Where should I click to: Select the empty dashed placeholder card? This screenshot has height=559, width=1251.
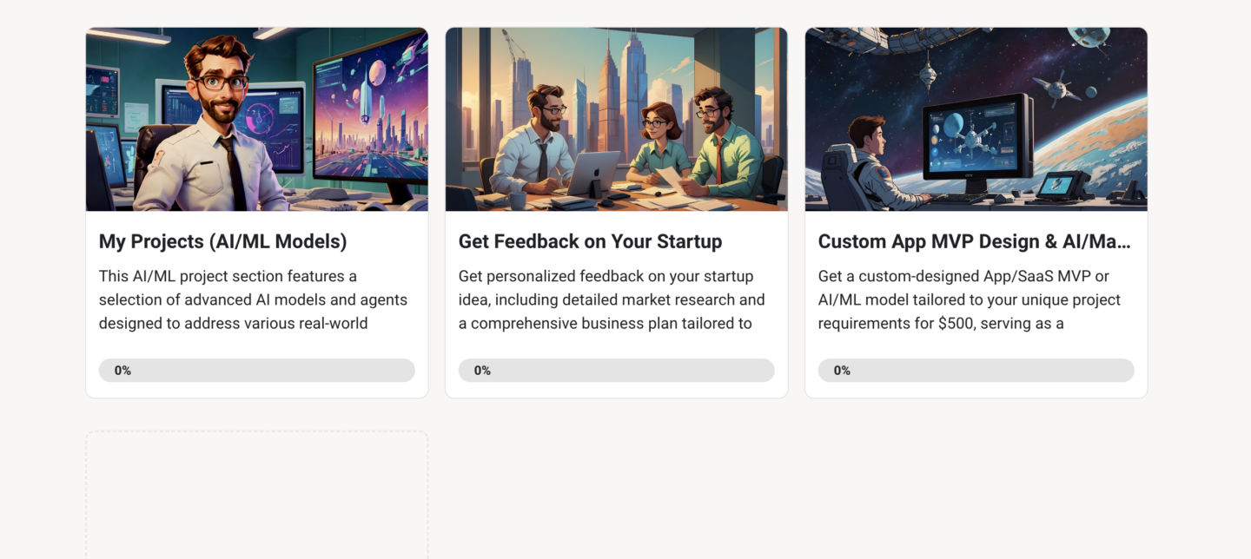pyautogui.click(x=257, y=496)
